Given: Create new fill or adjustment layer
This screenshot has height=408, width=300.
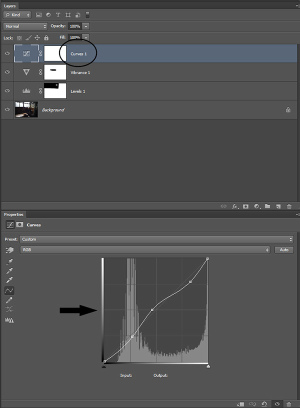Looking at the screenshot, I should [x=257, y=206].
